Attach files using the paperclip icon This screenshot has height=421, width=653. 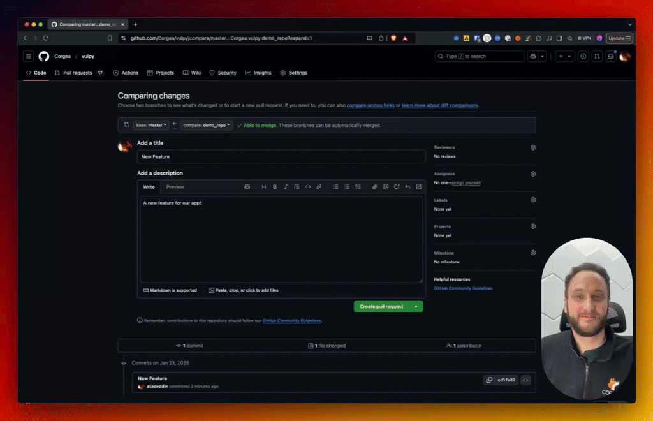374,187
